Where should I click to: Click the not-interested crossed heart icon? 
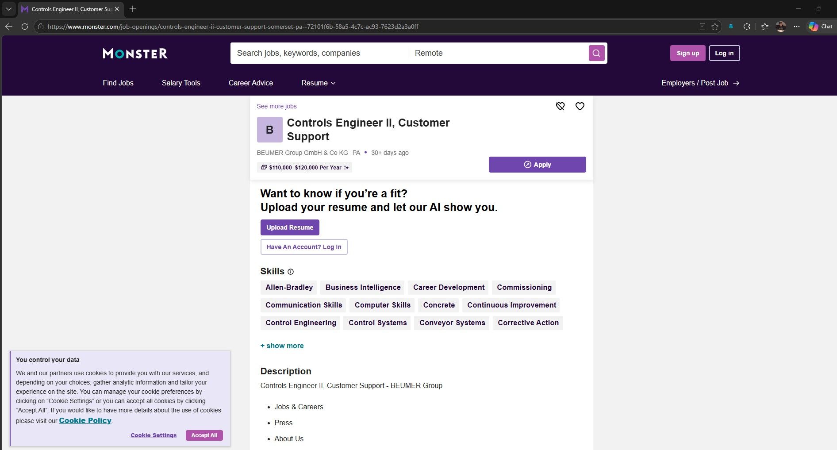pos(560,106)
